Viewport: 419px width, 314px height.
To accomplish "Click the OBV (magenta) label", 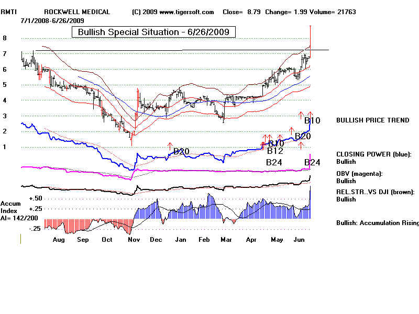I will [359, 174].
